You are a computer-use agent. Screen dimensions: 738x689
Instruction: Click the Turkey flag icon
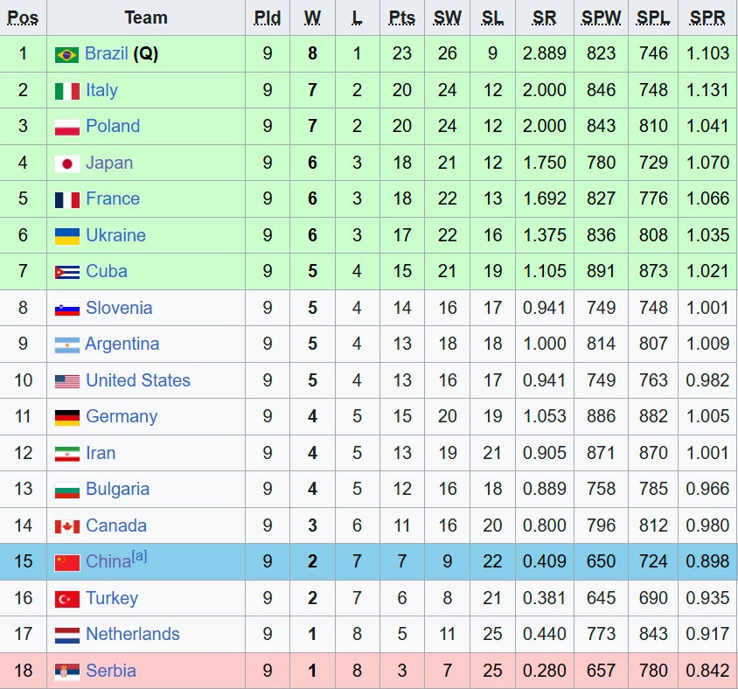66,599
